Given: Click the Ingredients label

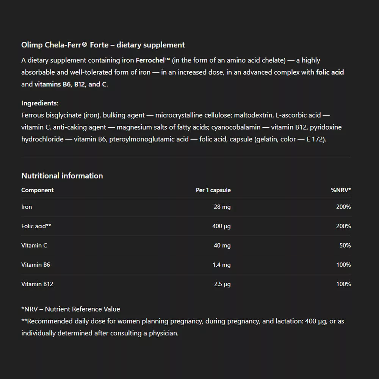Looking at the screenshot, I should click(40, 103).
